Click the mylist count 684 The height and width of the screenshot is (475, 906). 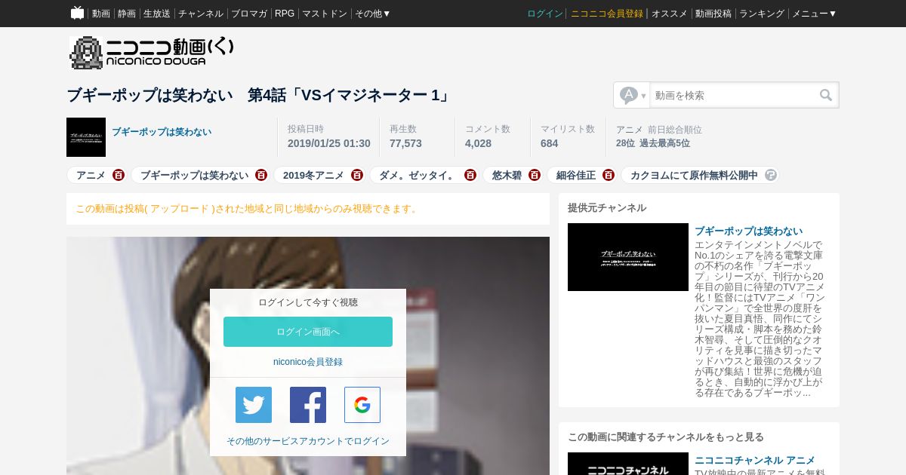point(549,143)
